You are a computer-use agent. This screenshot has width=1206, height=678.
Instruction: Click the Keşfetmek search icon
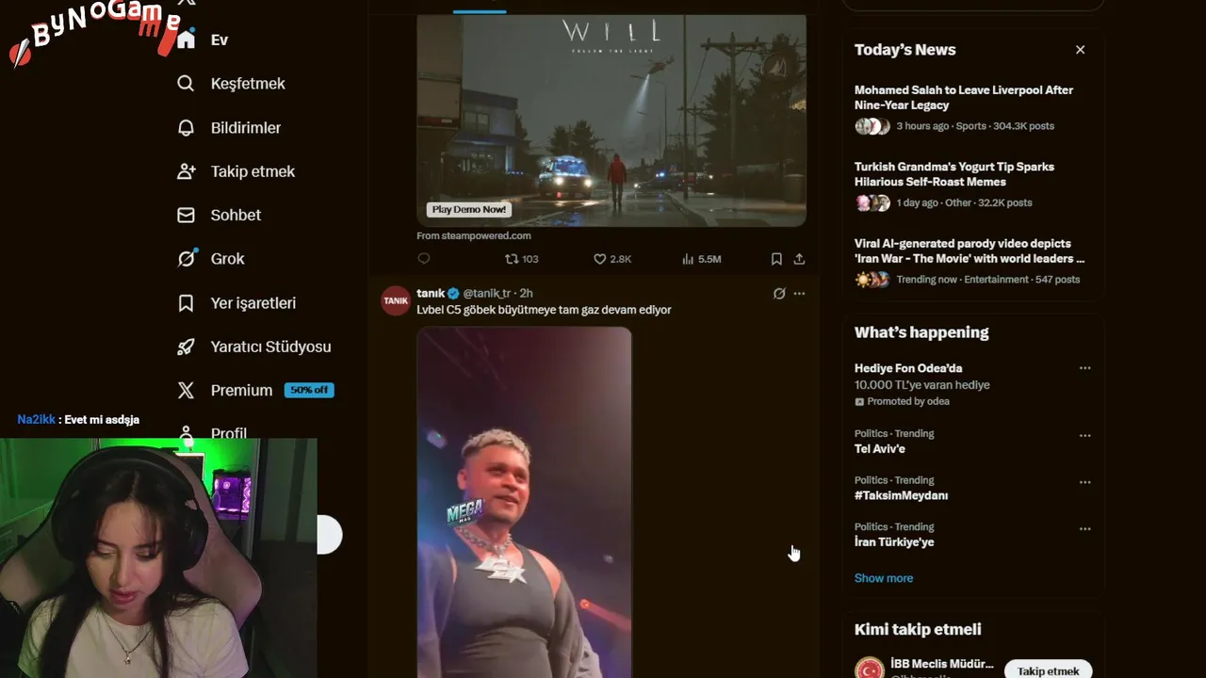click(186, 84)
